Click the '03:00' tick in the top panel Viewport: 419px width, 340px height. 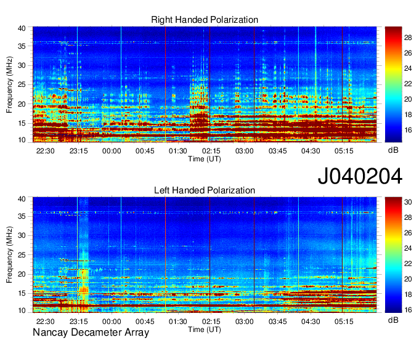244,151
